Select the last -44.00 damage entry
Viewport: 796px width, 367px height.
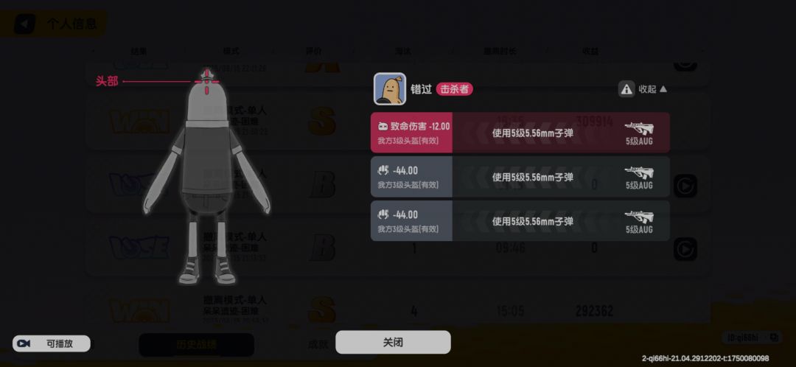[x=520, y=221]
